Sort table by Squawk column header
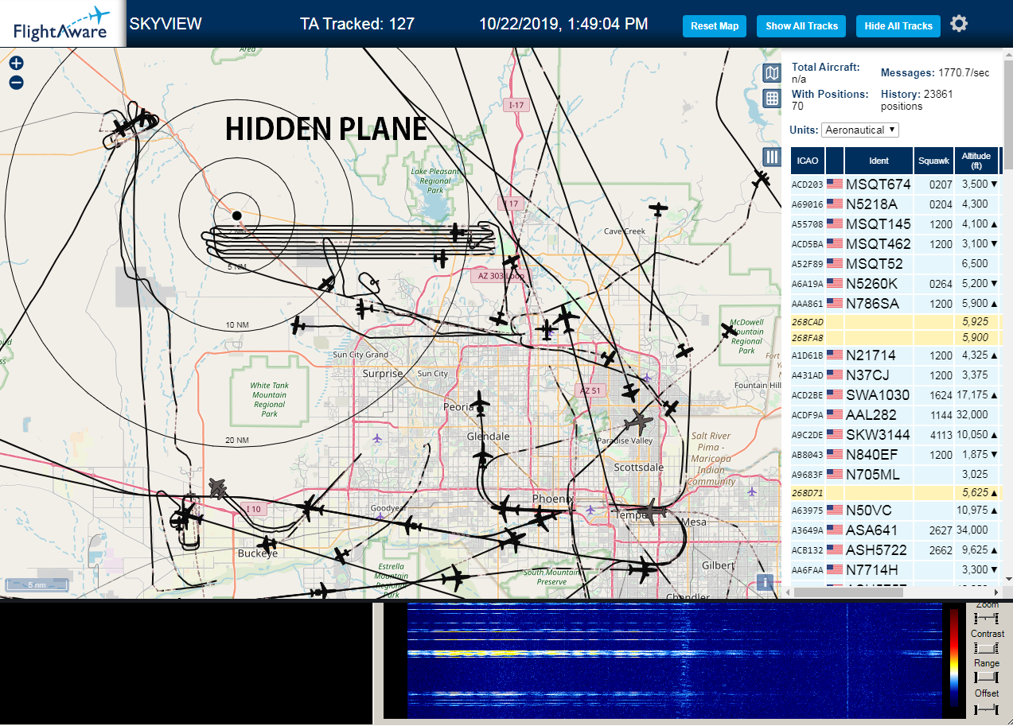 pyautogui.click(x=933, y=161)
